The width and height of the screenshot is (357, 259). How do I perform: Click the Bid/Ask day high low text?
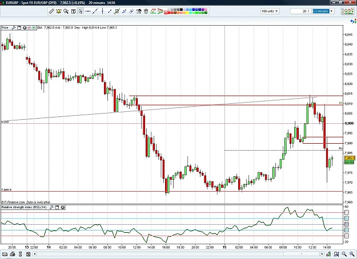[77, 28]
